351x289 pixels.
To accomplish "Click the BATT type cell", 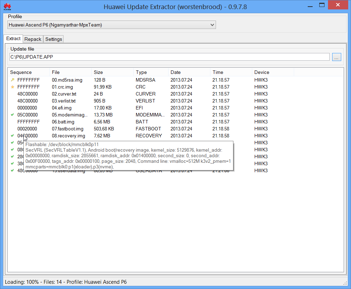I will (x=142, y=122).
